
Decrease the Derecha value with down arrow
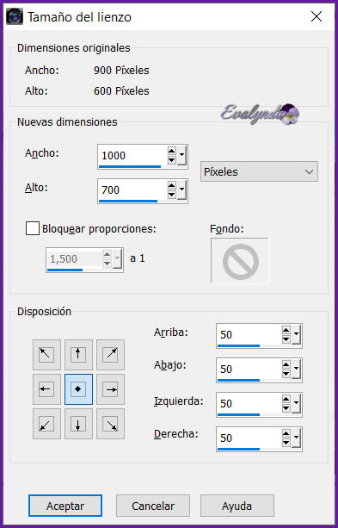(286, 442)
